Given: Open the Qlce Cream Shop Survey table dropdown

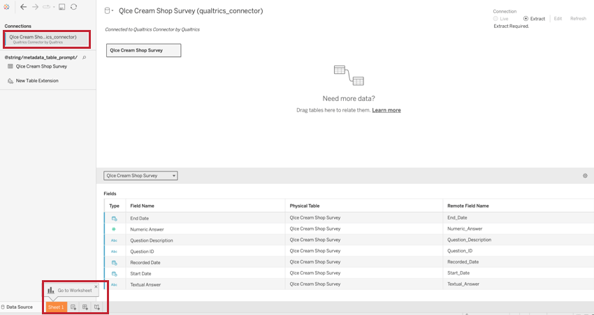Looking at the screenshot, I should coord(140,176).
